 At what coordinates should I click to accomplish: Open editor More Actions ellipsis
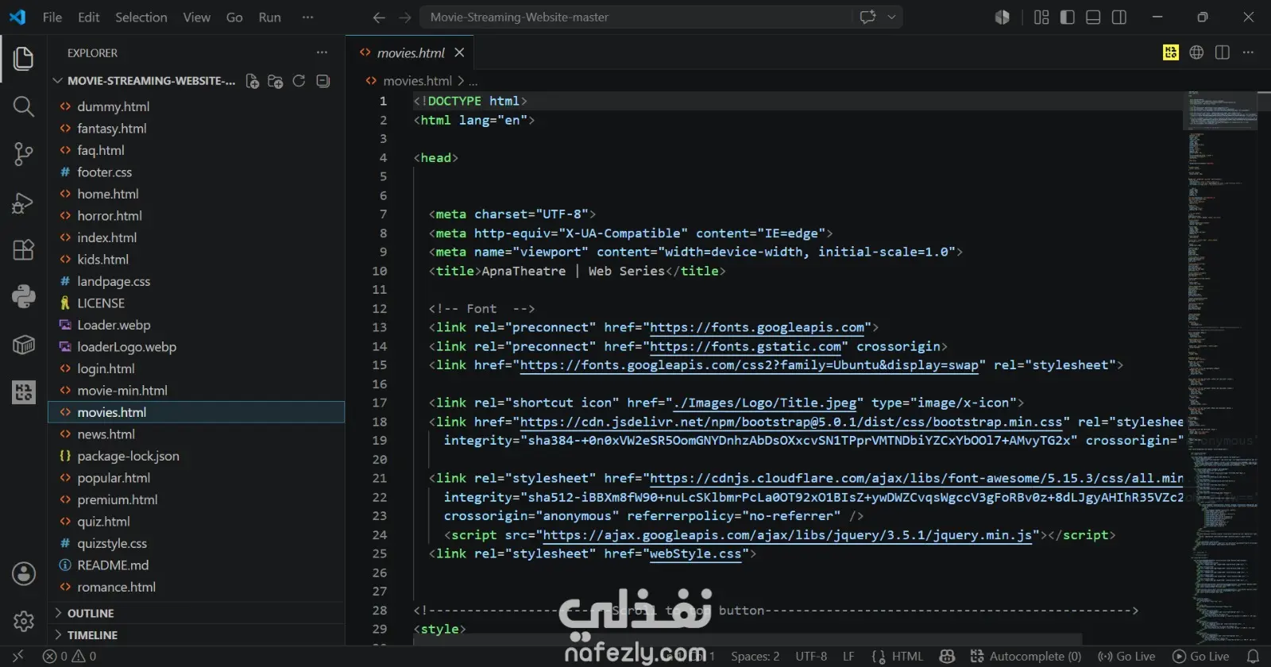tap(1248, 52)
